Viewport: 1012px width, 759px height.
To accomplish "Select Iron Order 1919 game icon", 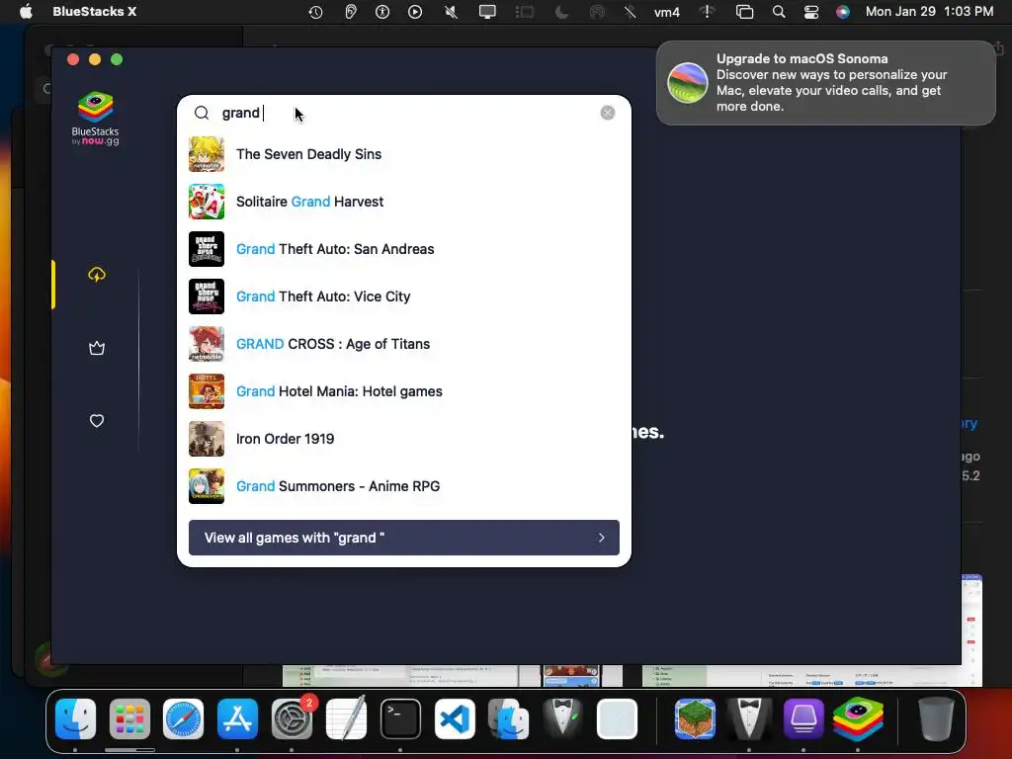I will [207, 439].
